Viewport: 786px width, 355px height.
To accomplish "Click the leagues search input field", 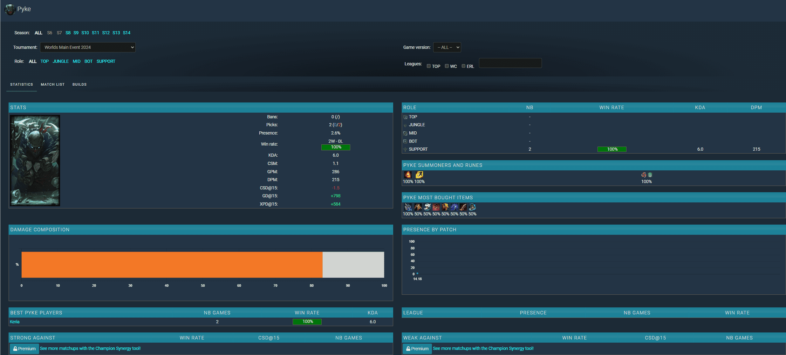I will [x=510, y=63].
